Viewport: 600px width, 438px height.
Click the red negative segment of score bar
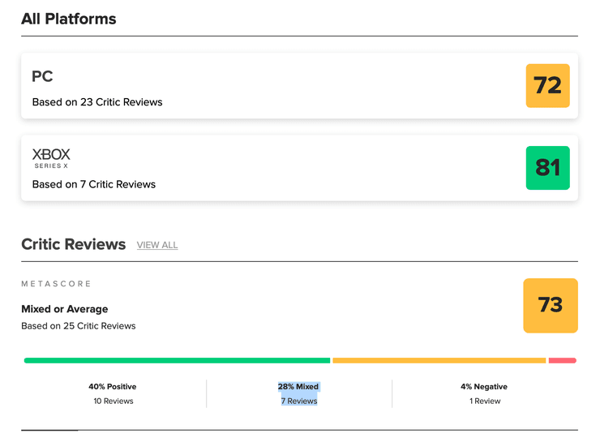tap(562, 360)
